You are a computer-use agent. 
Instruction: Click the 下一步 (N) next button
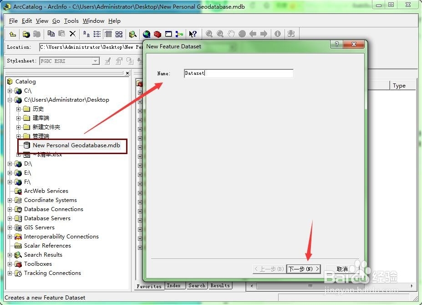coord(303,269)
